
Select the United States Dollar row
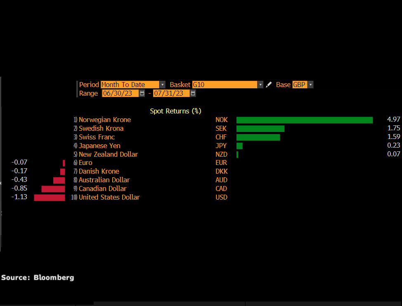click(x=109, y=197)
